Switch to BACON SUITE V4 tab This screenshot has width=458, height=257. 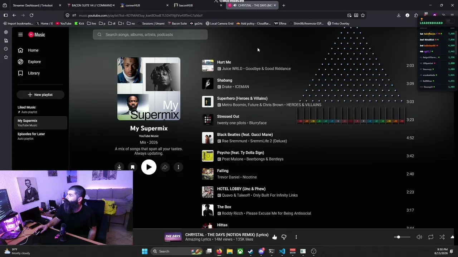[x=91, y=5]
